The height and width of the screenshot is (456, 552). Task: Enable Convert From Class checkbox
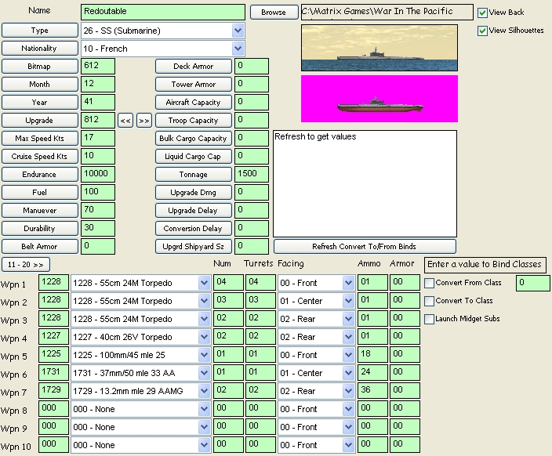(429, 283)
